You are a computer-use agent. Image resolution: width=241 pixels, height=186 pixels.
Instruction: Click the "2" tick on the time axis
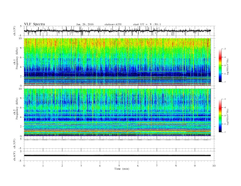pyautogui.click(x=62, y=166)
